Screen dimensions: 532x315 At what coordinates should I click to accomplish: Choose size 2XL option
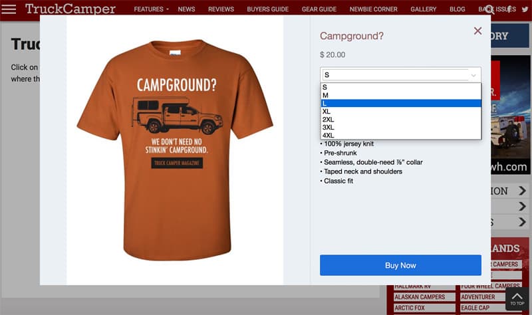coord(401,120)
